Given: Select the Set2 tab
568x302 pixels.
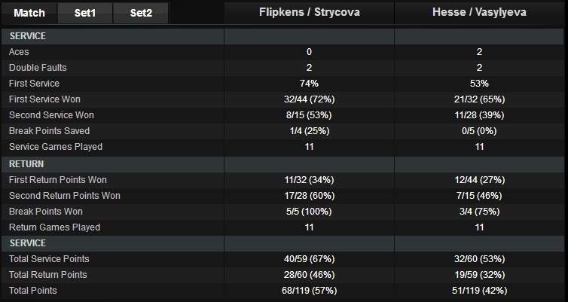Looking at the screenshot, I should [x=141, y=13].
